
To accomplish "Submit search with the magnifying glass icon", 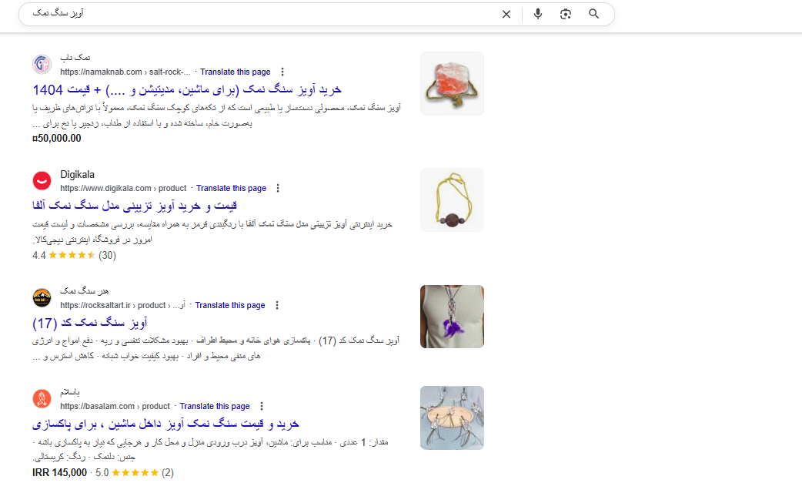I will coord(594,14).
